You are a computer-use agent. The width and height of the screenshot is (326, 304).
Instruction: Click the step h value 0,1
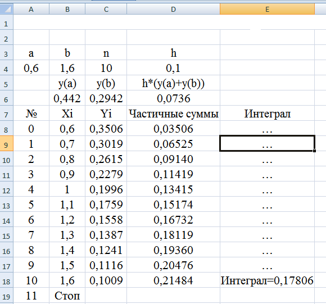[x=173, y=68]
